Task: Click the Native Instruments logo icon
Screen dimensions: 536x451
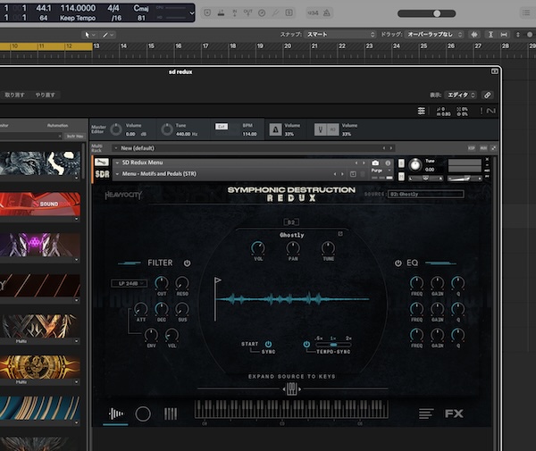Action: (490, 111)
